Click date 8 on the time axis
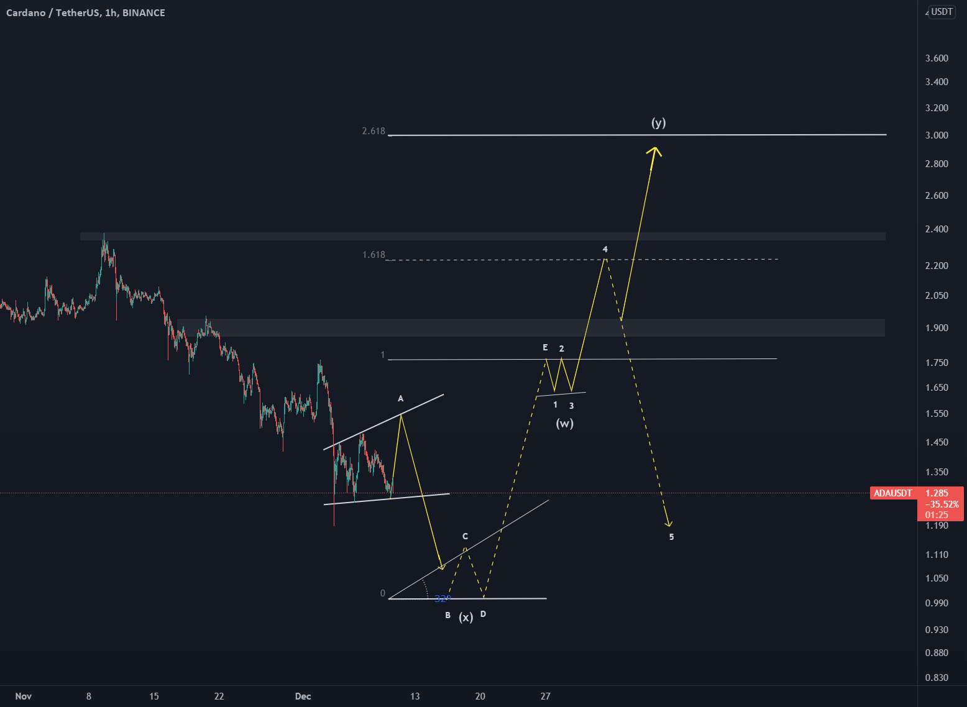The width and height of the screenshot is (967, 707). [89, 696]
